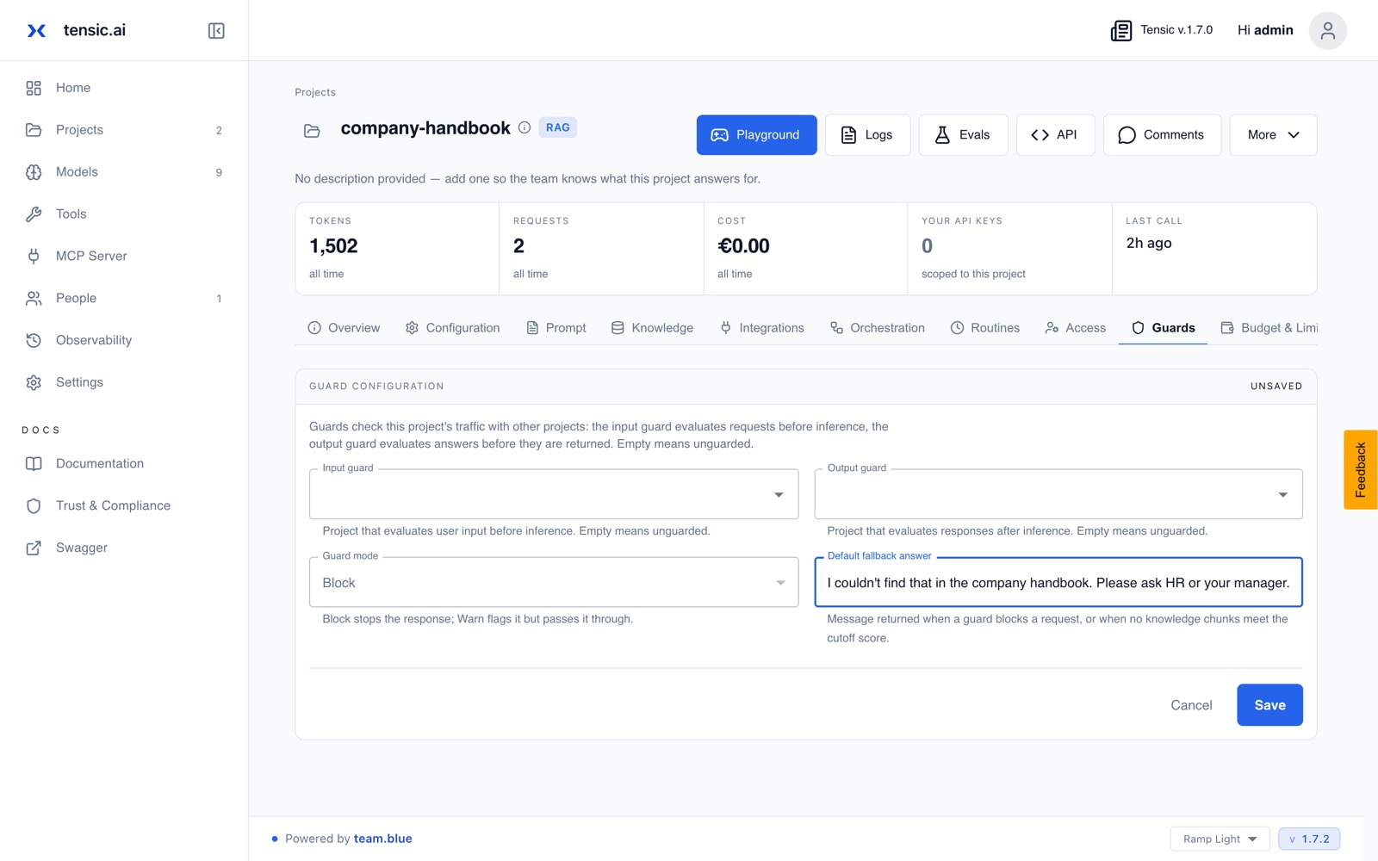Click the Knowledge database tab icon

coord(618,328)
